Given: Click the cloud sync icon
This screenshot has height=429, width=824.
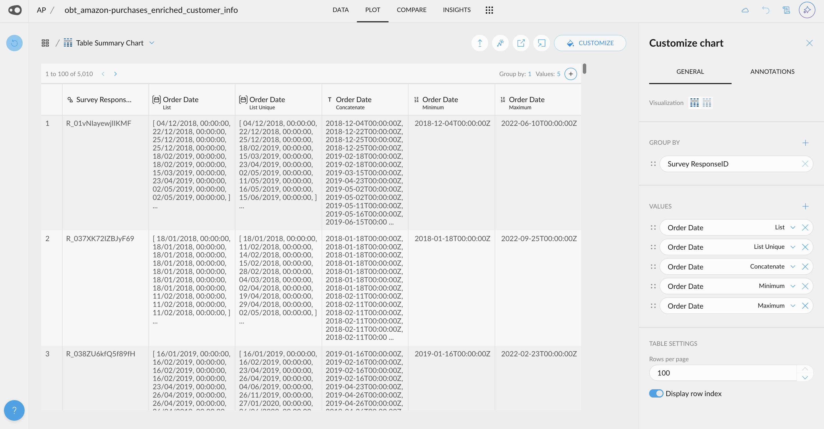Looking at the screenshot, I should click(x=745, y=10).
